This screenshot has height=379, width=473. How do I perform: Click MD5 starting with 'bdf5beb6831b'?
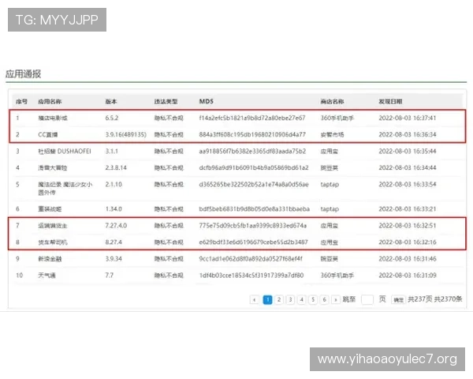click(x=255, y=208)
